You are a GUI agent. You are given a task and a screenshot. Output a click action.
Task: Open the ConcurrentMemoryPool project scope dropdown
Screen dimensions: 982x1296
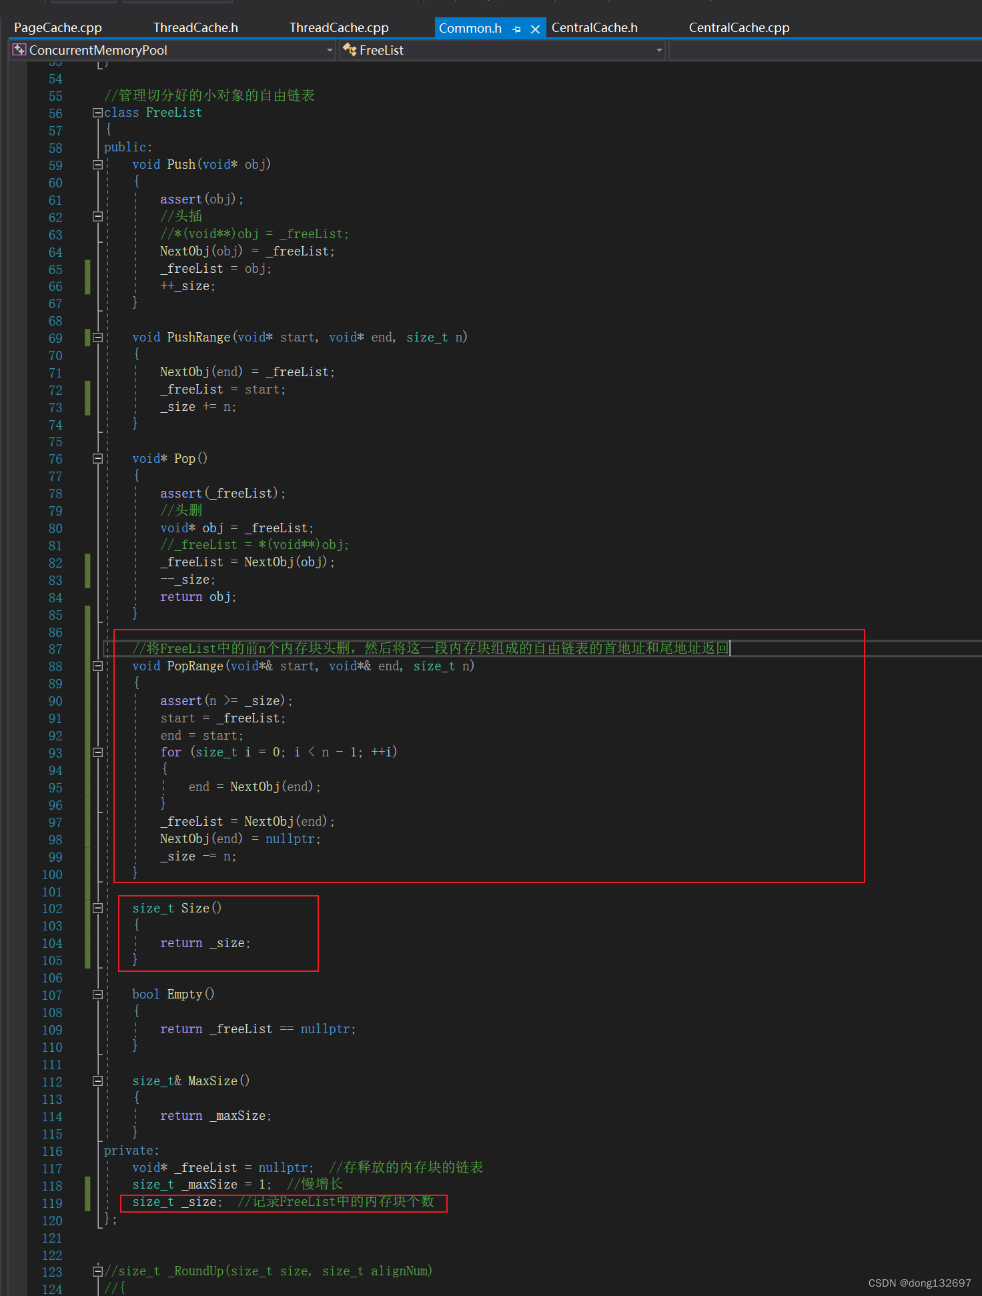330,50
